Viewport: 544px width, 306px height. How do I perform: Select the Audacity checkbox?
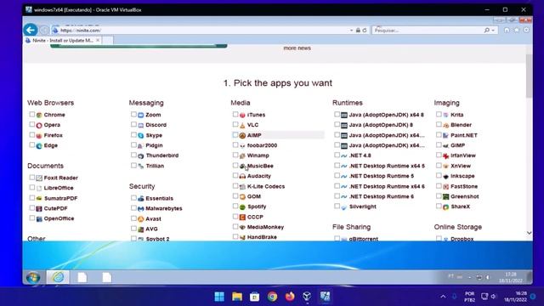(235, 176)
